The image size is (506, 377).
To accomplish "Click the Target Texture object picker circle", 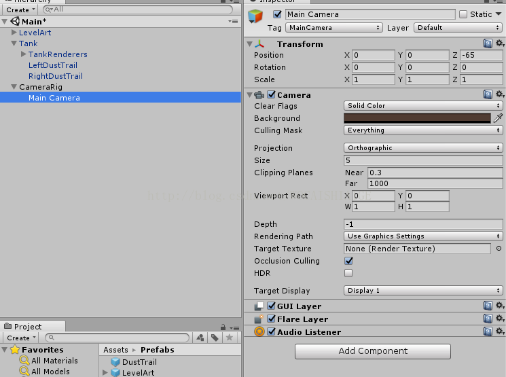I will pos(499,248).
